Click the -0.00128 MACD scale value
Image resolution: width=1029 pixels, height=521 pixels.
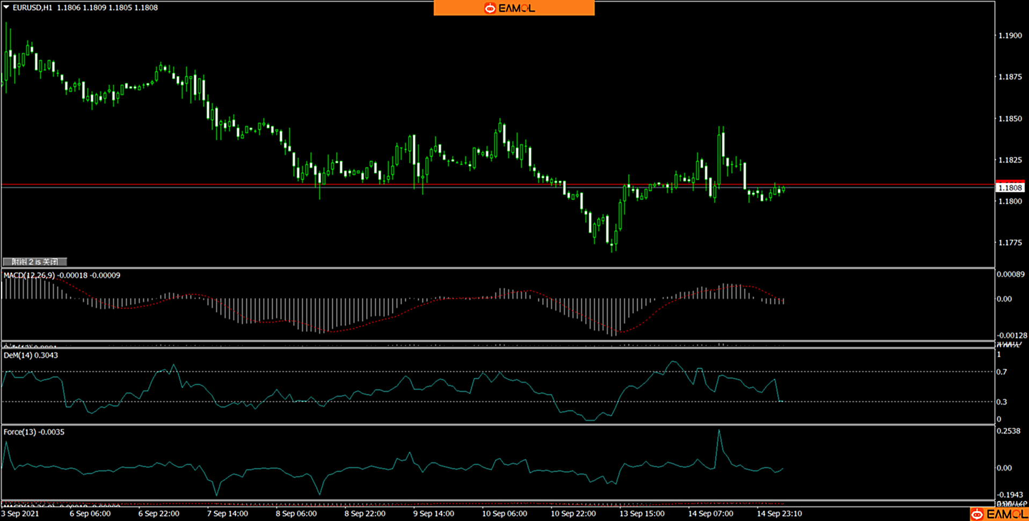[1012, 335]
